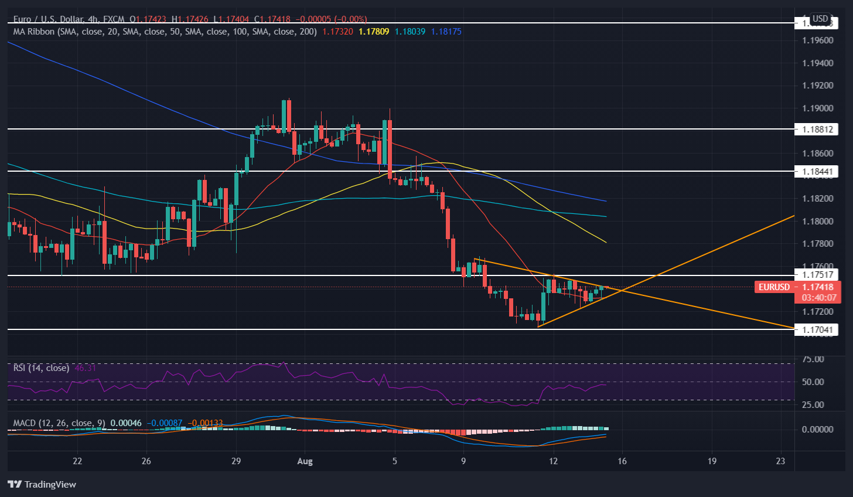Click the RSI 25.00 scale label
This screenshot has width=853, height=497.
tap(813, 405)
